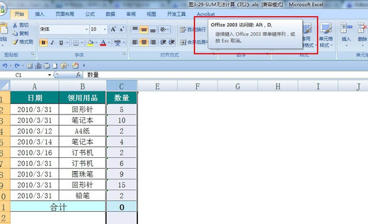Toggle Center horizontal alignment
368x224 pixels.
click(144, 42)
